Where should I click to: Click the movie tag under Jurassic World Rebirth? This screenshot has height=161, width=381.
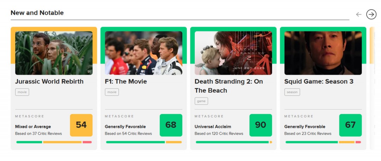[22, 92]
